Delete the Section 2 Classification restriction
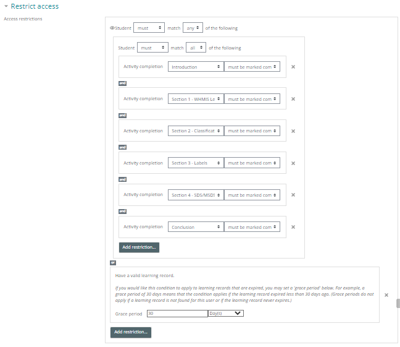 293,131
